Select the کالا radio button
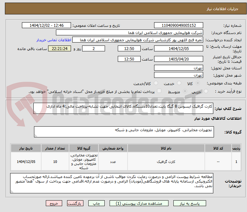The image size is (247, 212). pyautogui.click(x=198, y=83)
